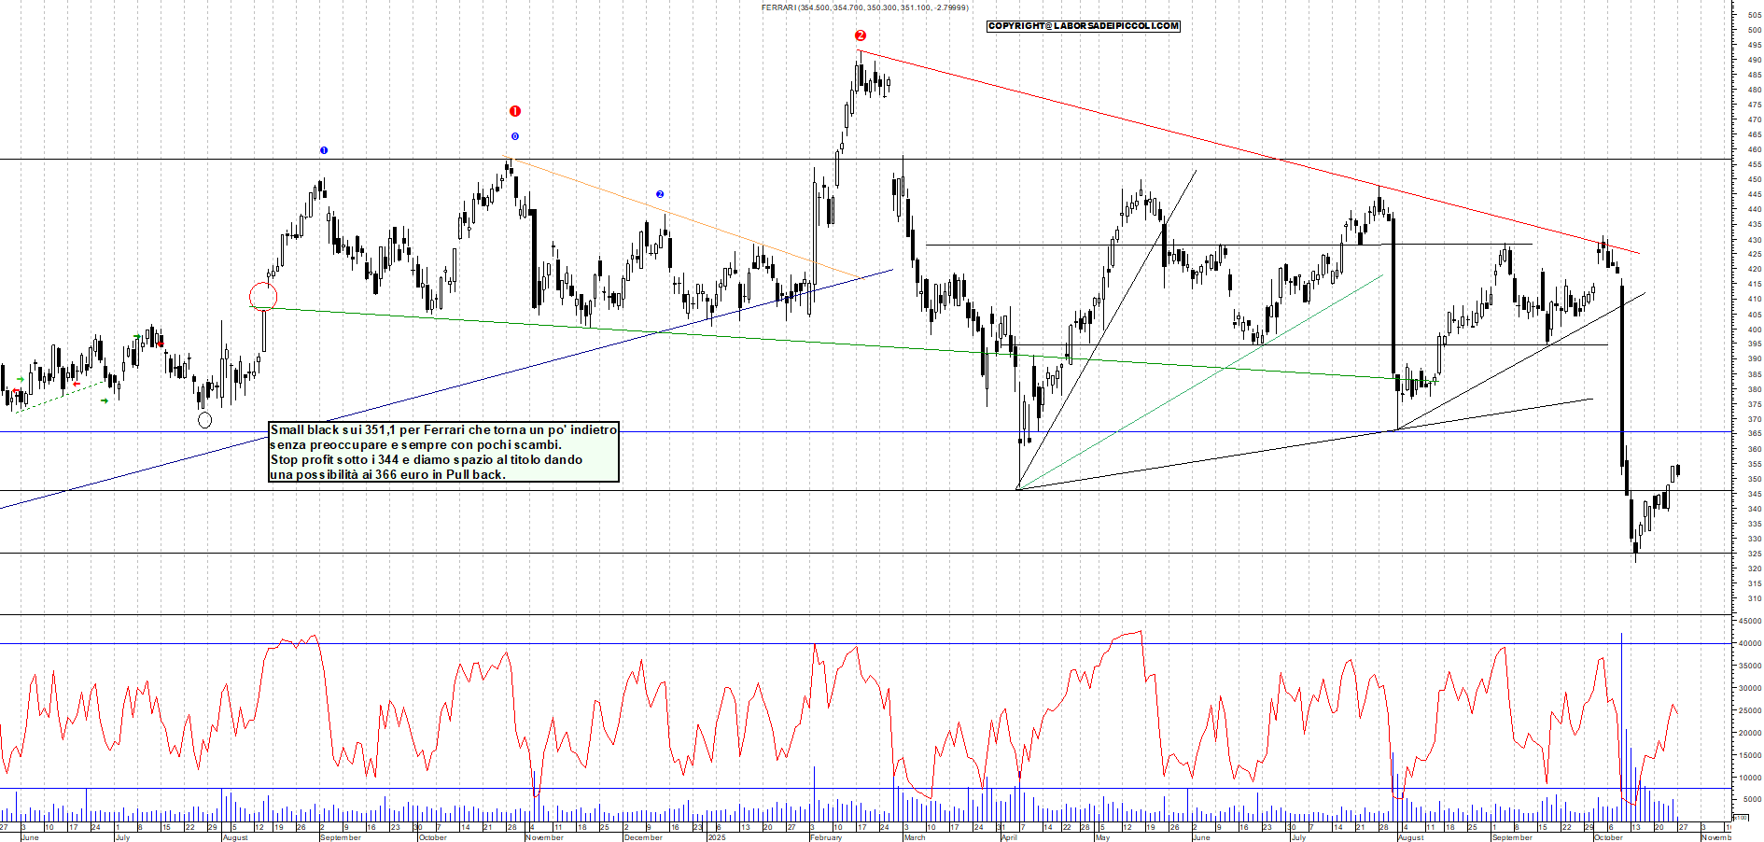Click the red circle annotation near August
Viewport: 1764px width, 842px height.
coord(263,295)
